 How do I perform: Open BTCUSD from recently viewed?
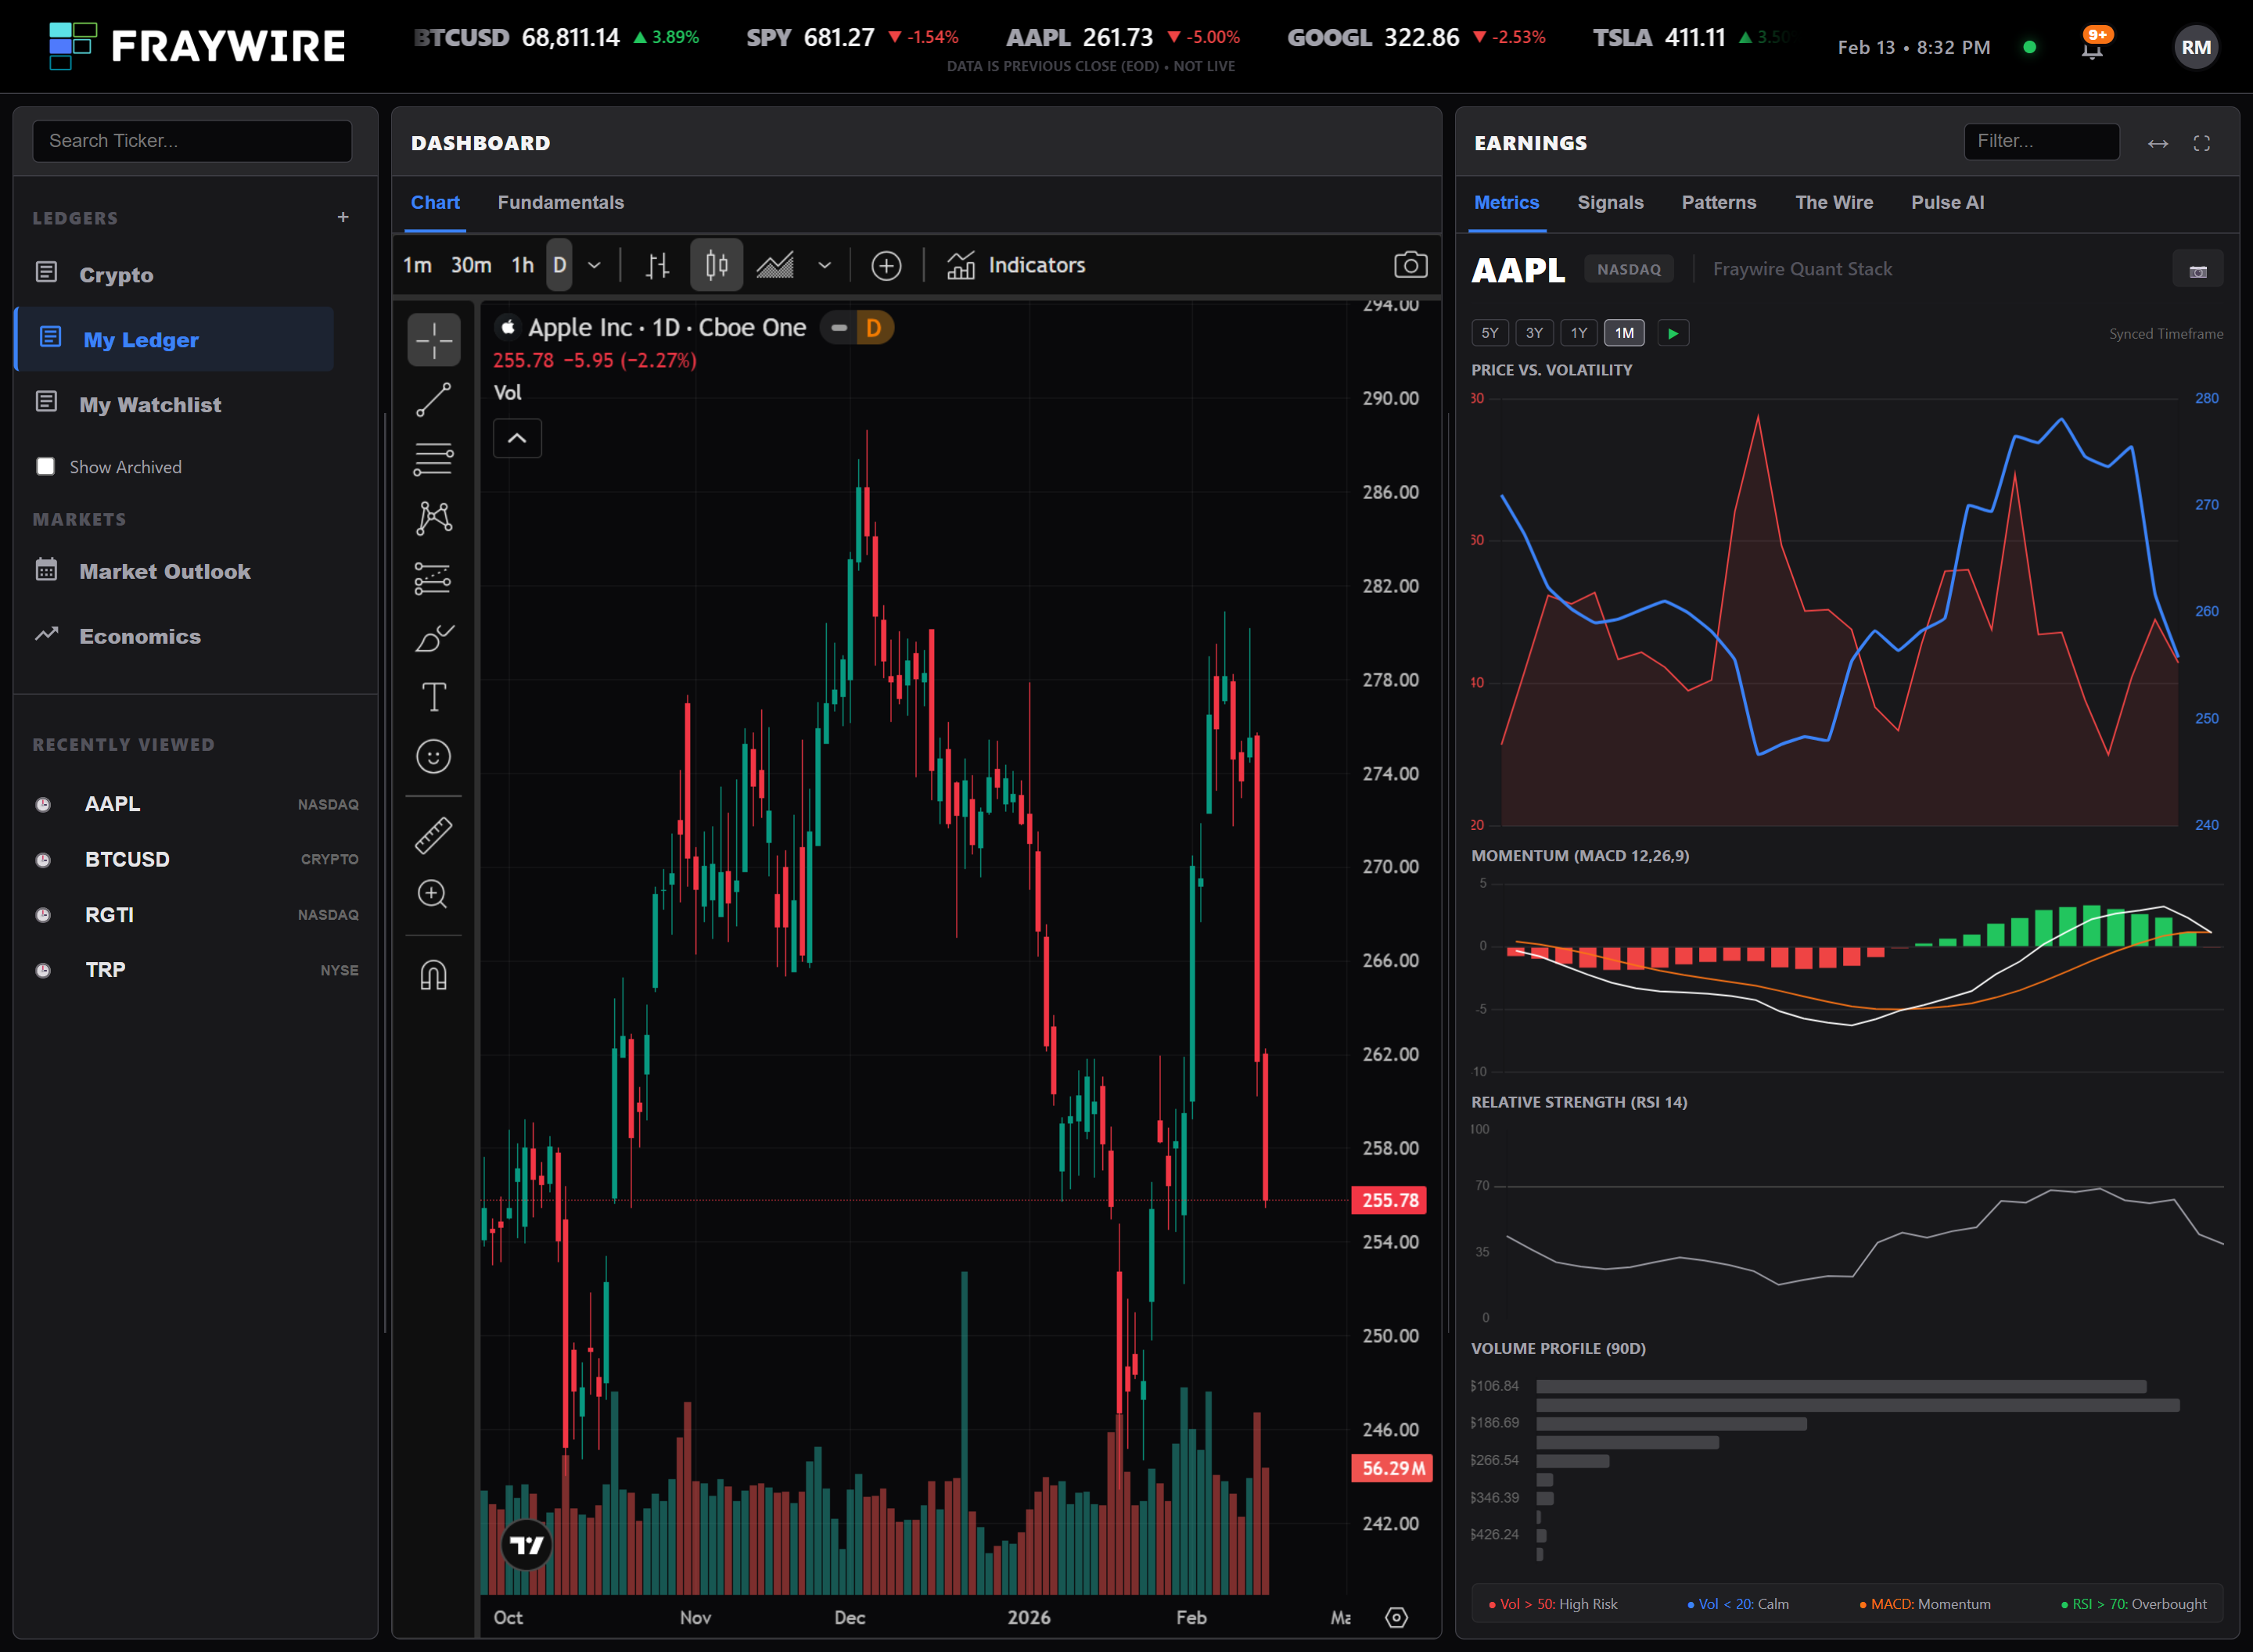pyautogui.click(x=127, y=859)
